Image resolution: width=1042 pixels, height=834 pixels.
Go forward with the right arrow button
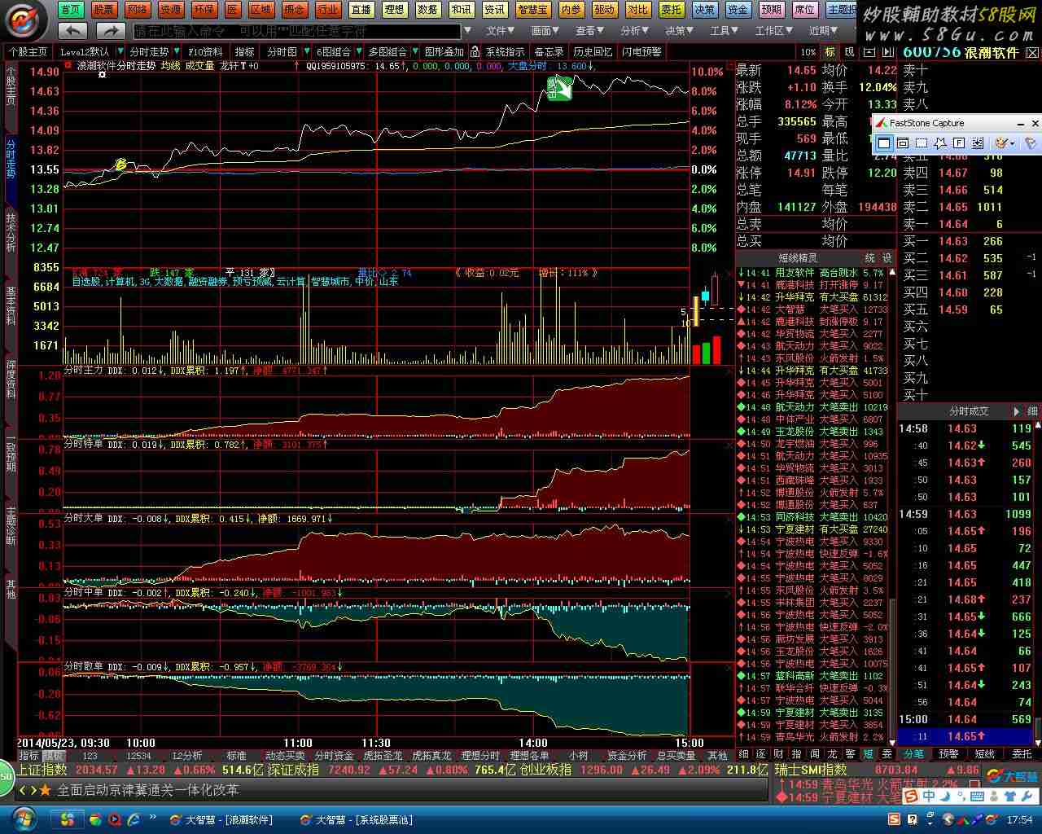tap(110, 30)
